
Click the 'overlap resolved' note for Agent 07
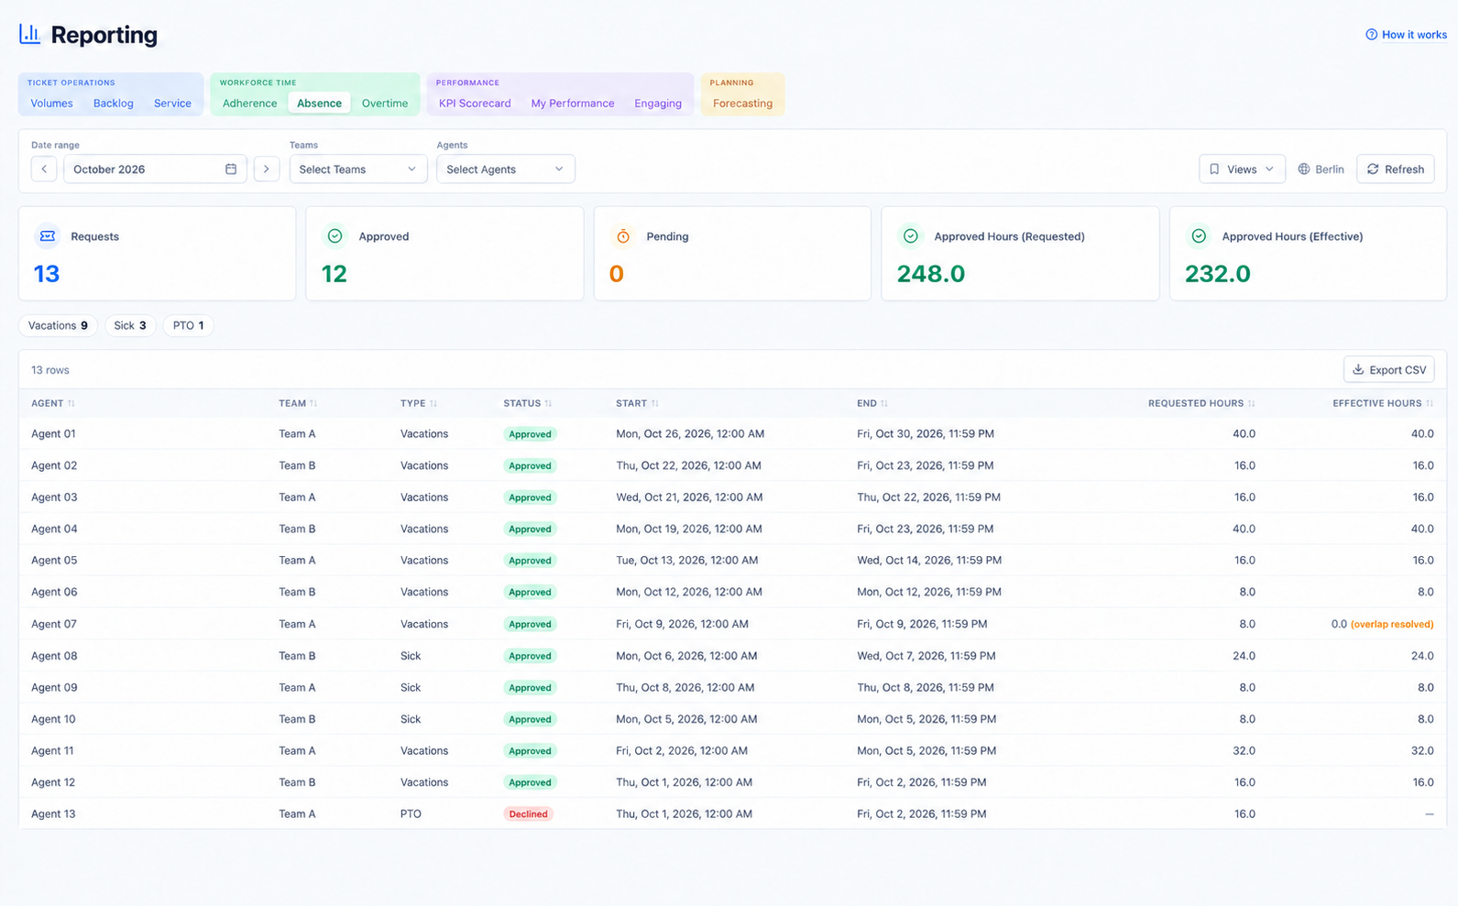(x=1392, y=625)
